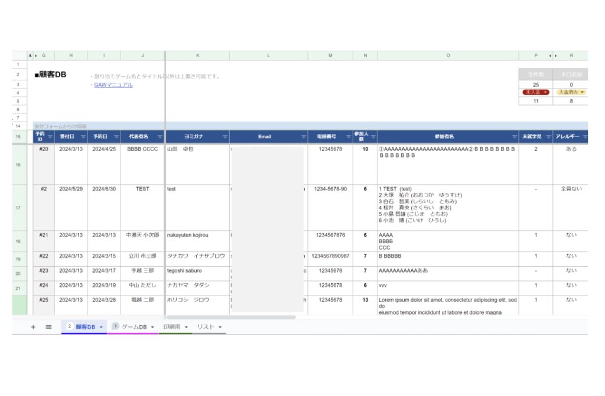
Task: Open the all sheets list icon
Action: [48, 327]
